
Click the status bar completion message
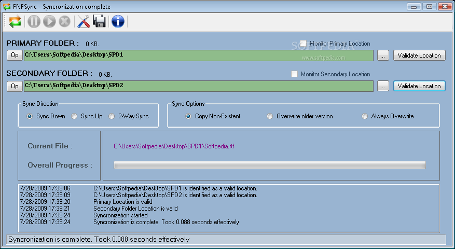click(99, 240)
